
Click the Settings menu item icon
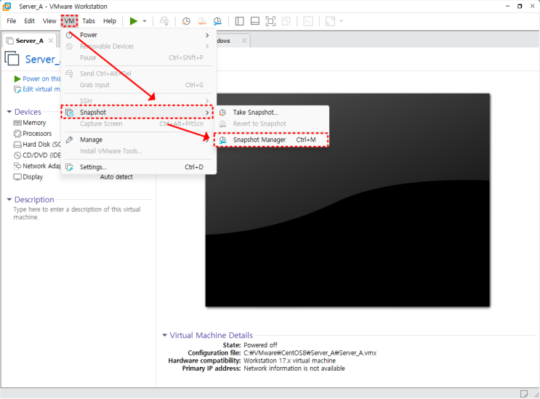coord(70,167)
